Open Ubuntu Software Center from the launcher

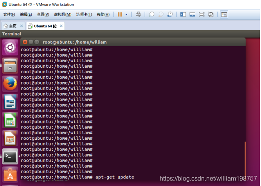(x=10, y=175)
